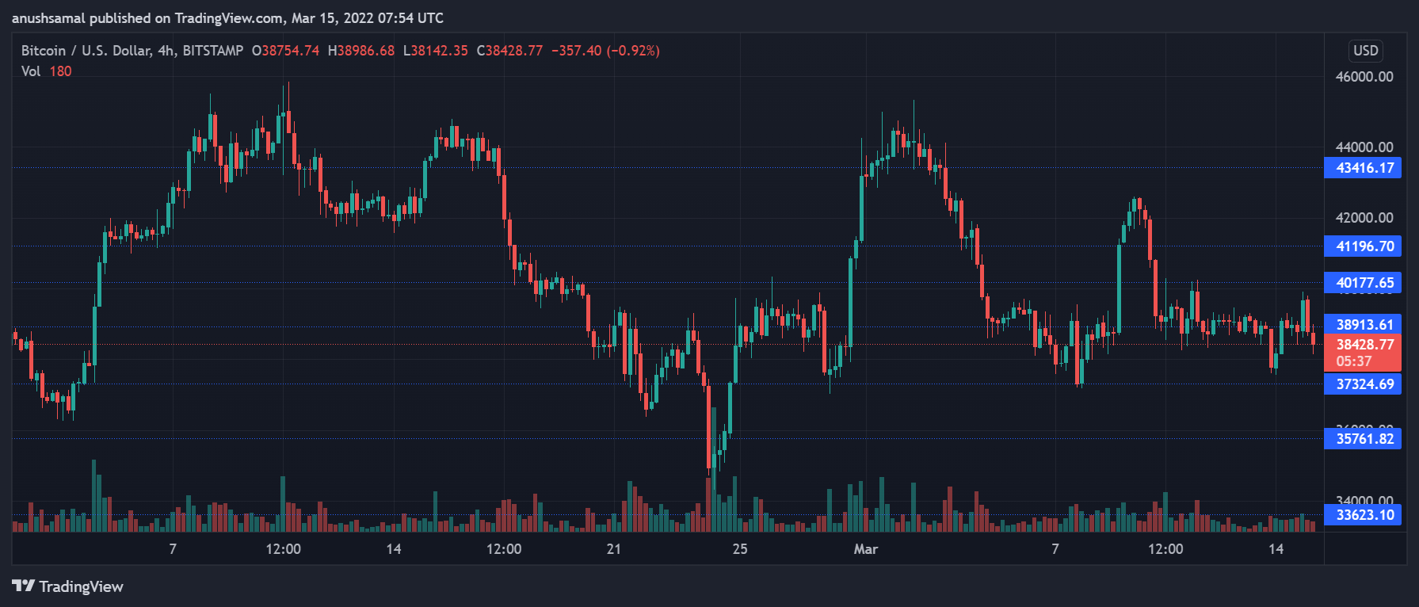1419x607 pixels.
Task: Click the Vol indicator label
Action: pyautogui.click(x=31, y=71)
